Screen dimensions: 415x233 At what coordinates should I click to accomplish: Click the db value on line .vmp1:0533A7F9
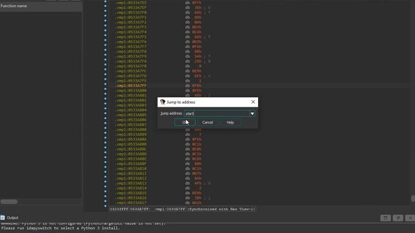198,56
